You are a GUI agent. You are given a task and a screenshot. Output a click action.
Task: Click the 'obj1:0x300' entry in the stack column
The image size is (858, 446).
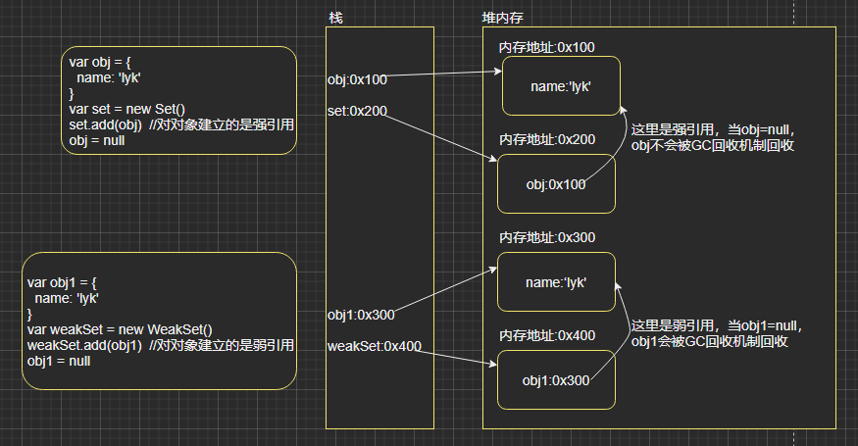click(x=361, y=316)
